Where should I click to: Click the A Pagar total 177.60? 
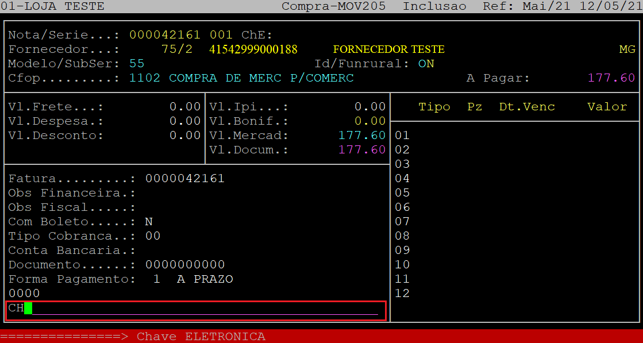pyautogui.click(x=611, y=78)
